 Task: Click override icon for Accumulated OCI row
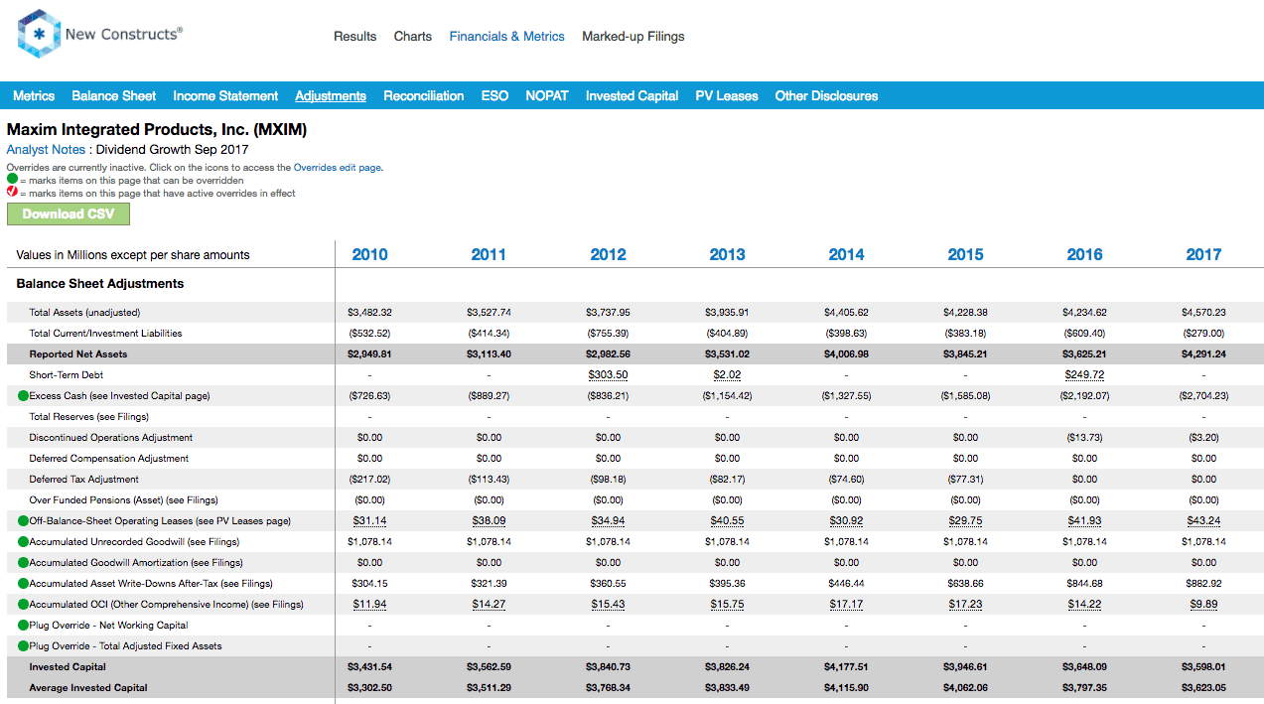(23, 605)
